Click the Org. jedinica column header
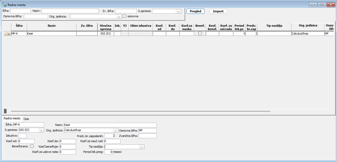 tap(308, 27)
